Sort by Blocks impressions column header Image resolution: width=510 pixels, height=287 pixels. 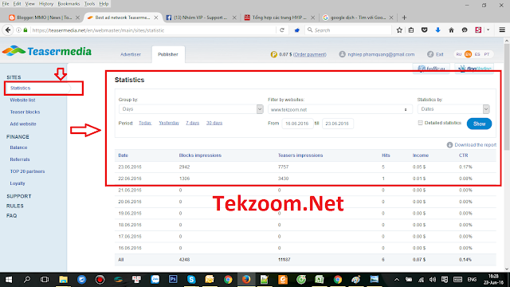(200, 155)
